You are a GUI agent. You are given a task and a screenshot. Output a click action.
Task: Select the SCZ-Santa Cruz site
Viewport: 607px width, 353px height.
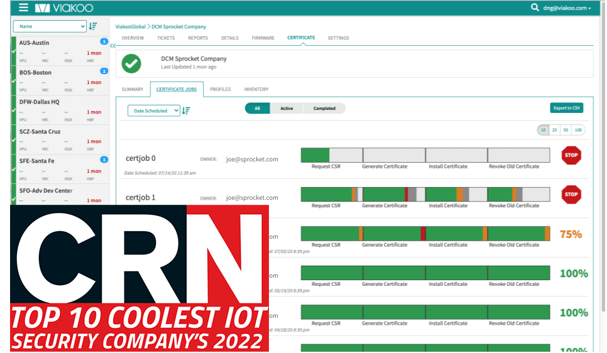[x=60, y=139]
